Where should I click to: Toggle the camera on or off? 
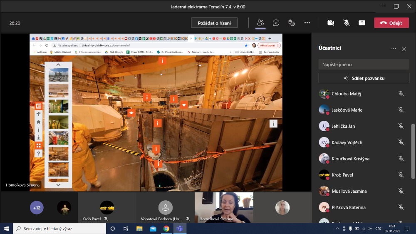point(331,23)
